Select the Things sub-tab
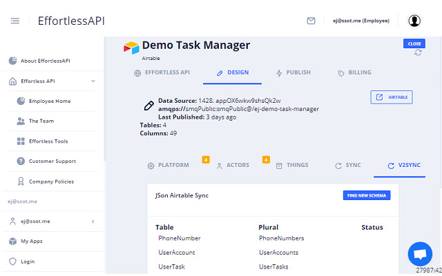The height and width of the screenshot is (276, 442). 291,166
